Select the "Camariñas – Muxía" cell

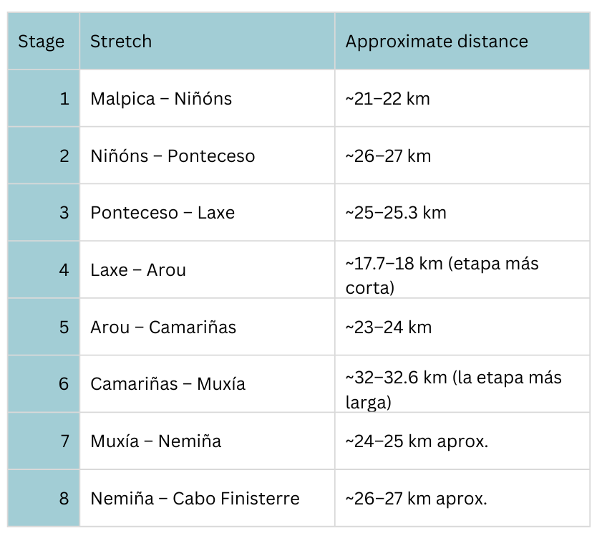click(168, 384)
